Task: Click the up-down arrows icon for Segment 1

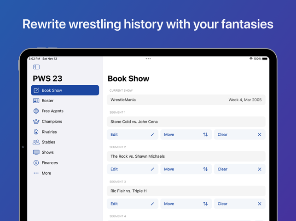Action: (x=205, y=134)
